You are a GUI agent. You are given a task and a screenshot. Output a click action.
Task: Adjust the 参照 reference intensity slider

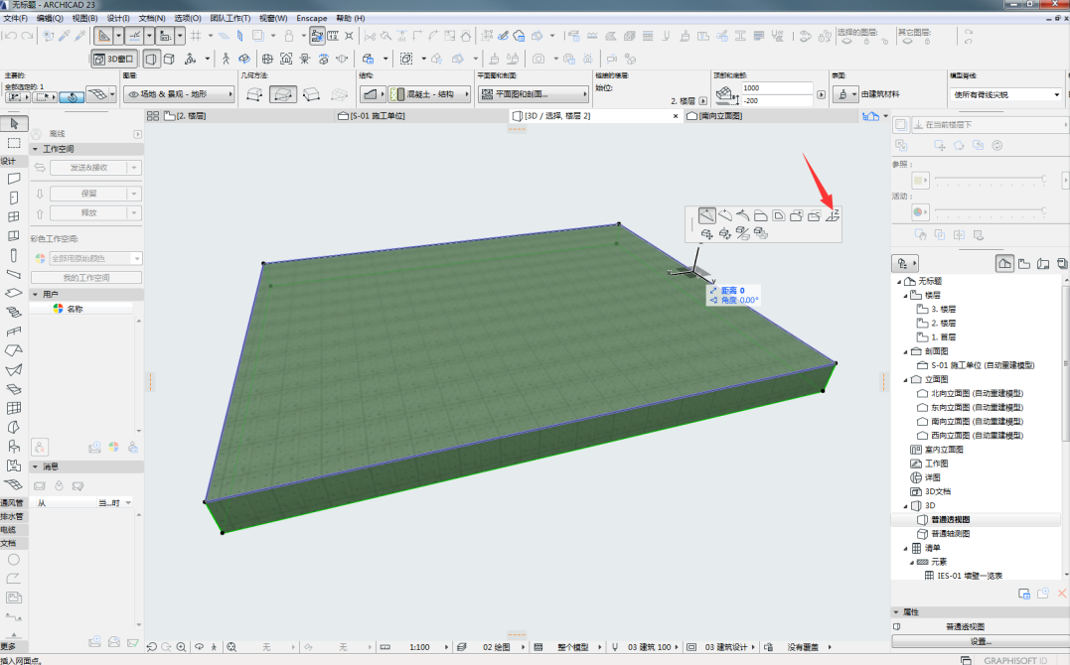coord(991,179)
